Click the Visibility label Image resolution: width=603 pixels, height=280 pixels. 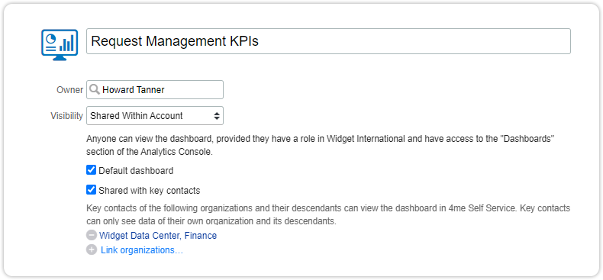pyautogui.click(x=67, y=116)
